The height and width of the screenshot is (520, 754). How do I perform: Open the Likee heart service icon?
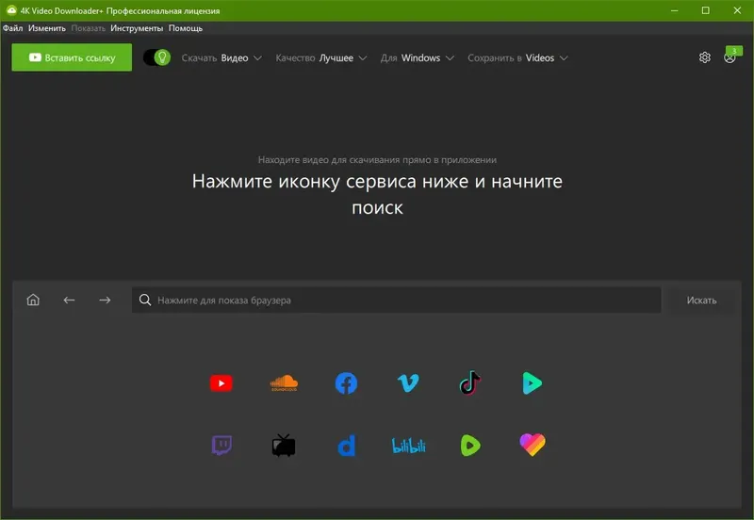tap(533, 445)
